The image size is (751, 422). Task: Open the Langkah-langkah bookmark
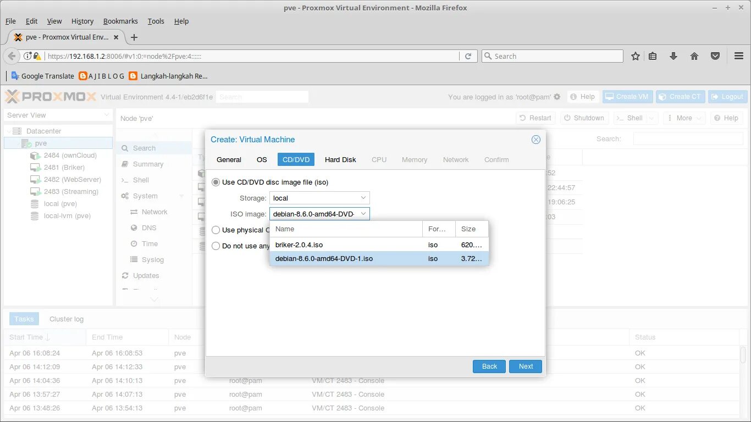(168, 76)
